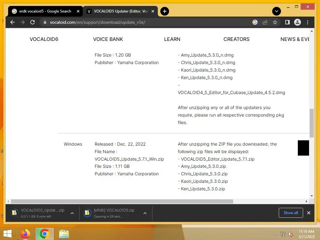
Task: Go back to the previous page
Action: tap(12, 22)
